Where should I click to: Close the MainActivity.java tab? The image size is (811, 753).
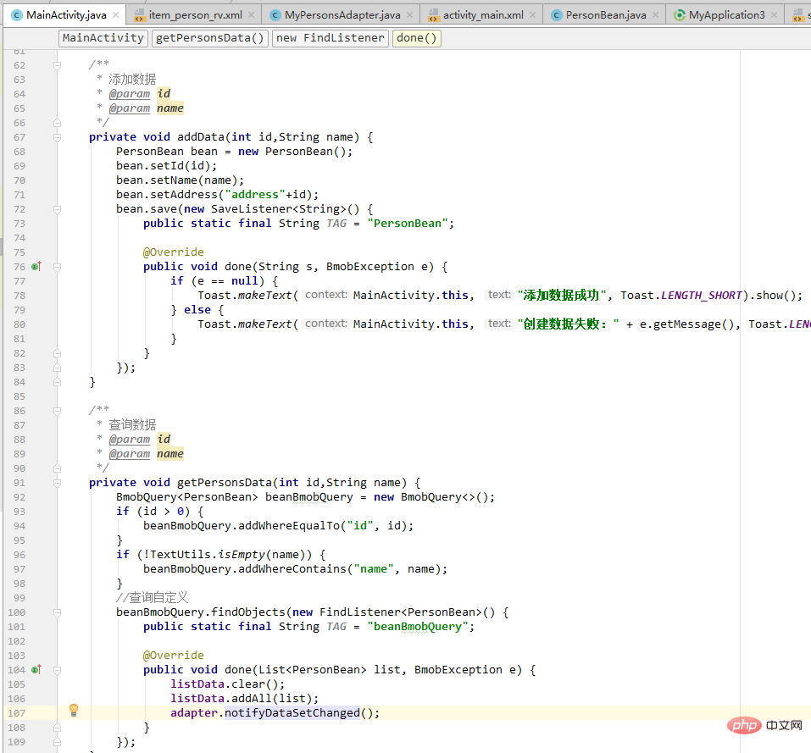pos(116,15)
